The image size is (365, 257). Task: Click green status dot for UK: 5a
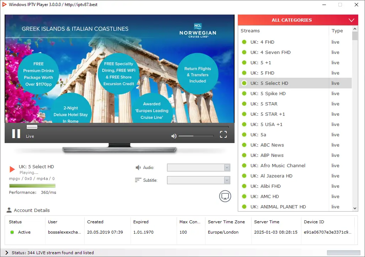pos(244,135)
